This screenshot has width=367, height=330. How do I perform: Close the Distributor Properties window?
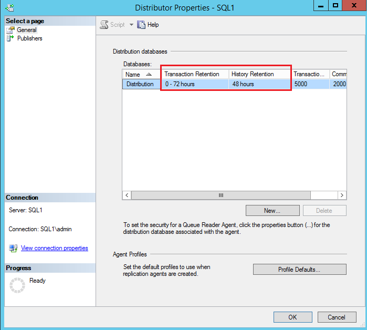[x=354, y=5]
